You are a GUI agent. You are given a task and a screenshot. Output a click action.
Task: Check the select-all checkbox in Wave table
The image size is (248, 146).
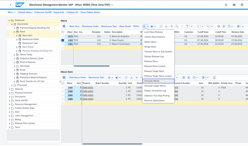click(63, 32)
